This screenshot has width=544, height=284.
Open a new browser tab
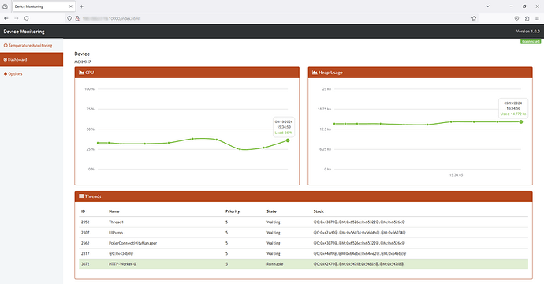click(x=81, y=6)
